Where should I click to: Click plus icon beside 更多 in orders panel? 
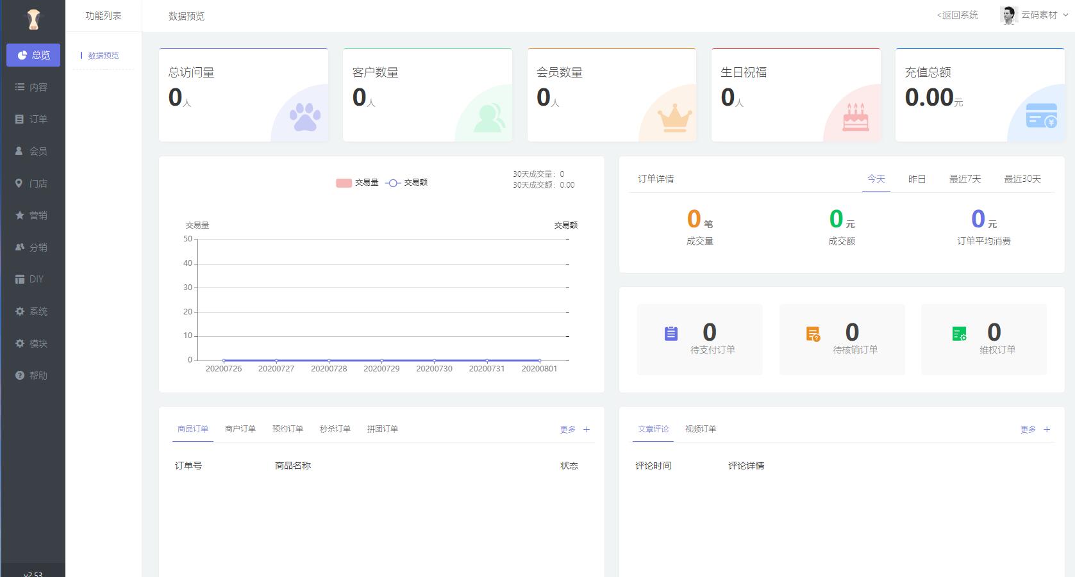point(587,429)
